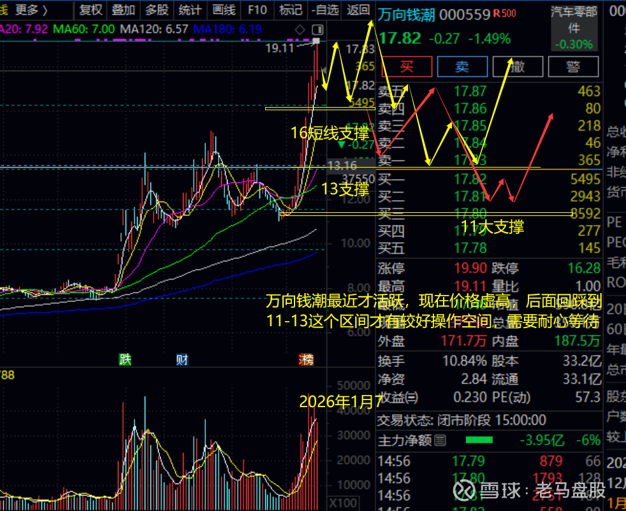Click 标记 in the toolbar
This screenshot has width=626, height=511.
[x=291, y=10]
